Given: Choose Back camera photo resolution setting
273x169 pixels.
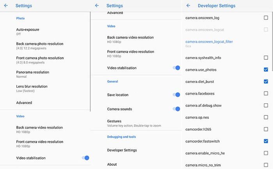Looking at the screenshot, I should point(39,46).
